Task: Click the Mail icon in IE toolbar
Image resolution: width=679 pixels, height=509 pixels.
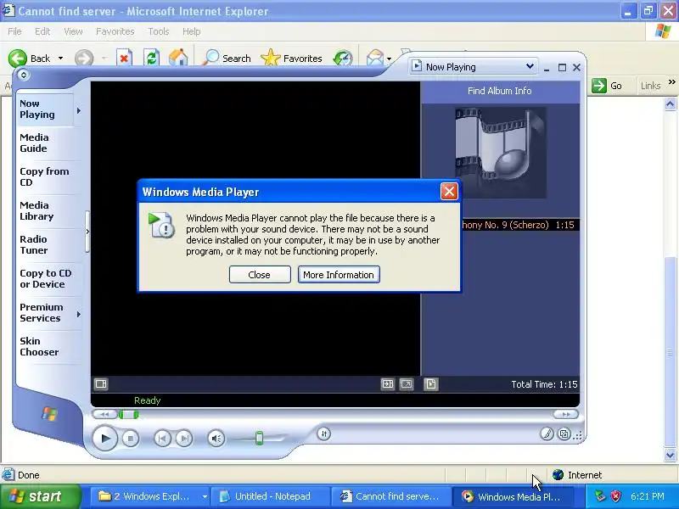Action: pyautogui.click(x=374, y=59)
